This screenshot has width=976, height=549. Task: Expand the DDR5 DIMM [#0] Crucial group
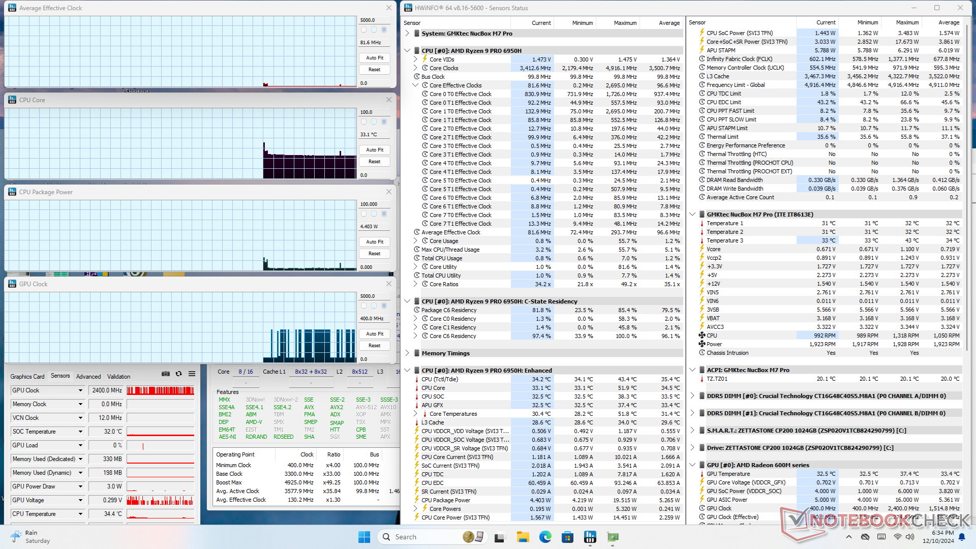tap(692, 396)
